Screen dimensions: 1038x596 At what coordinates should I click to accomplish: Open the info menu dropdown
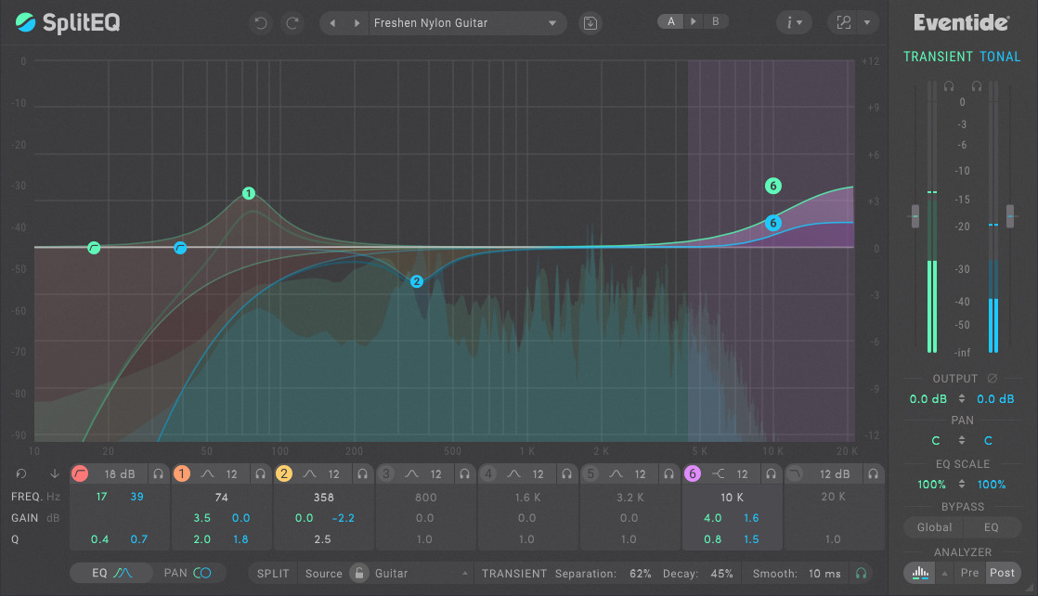click(794, 23)
